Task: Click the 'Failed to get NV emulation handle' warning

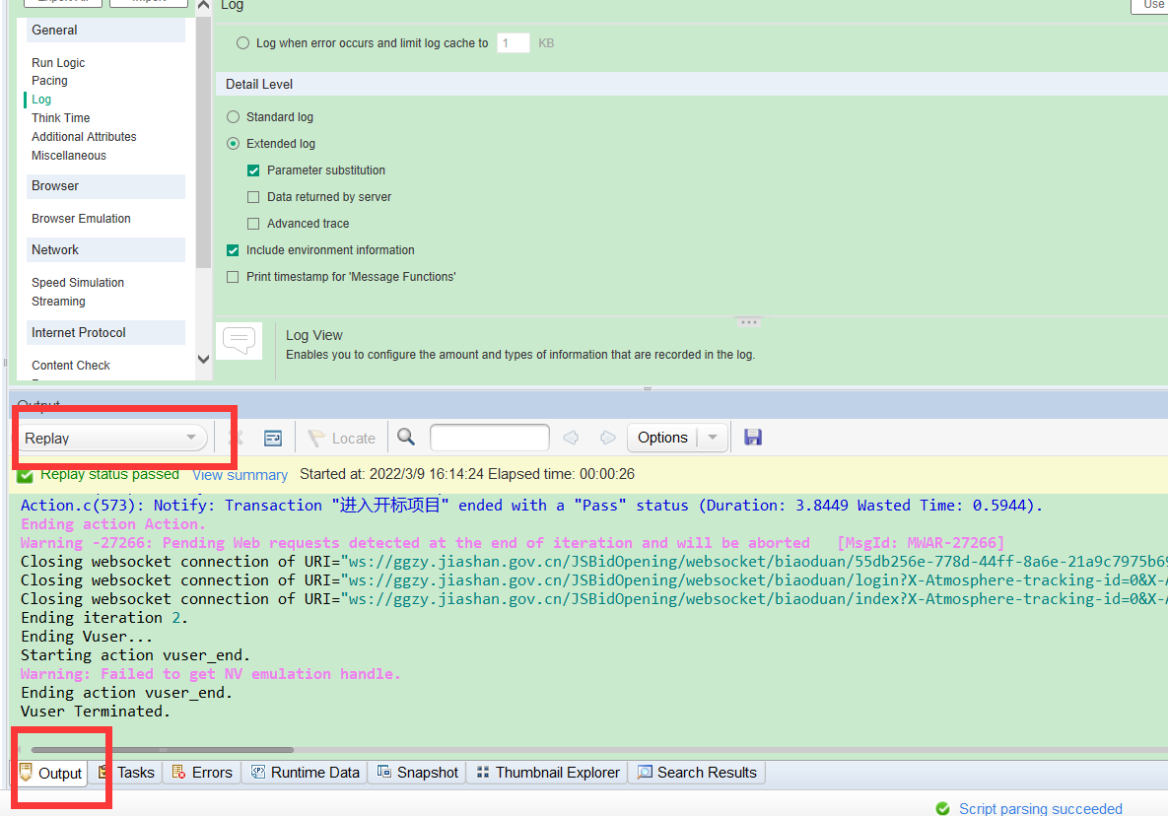Action: pyautogui.click(x=211, y=674)
